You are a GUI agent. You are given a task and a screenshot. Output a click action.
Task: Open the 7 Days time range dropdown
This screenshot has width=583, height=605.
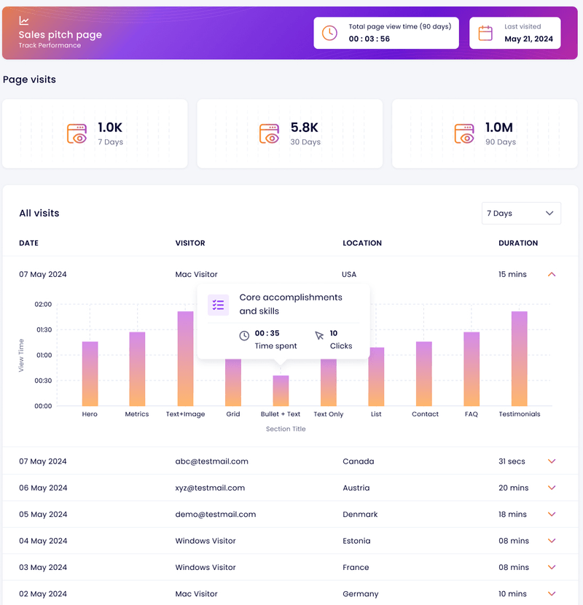(521, 213)
